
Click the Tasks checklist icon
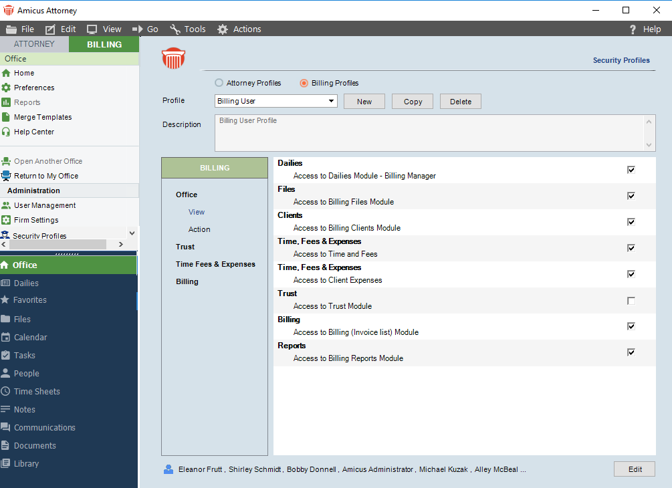tap(5, 355)
